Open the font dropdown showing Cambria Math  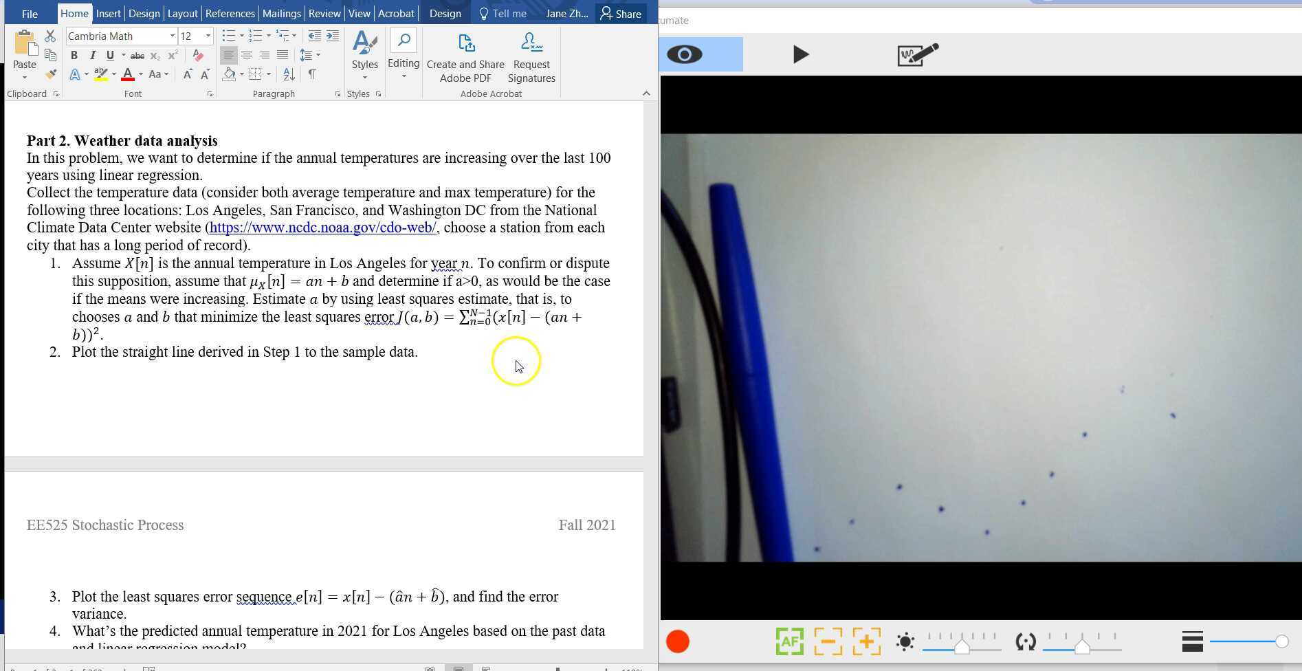coord(172,36)
